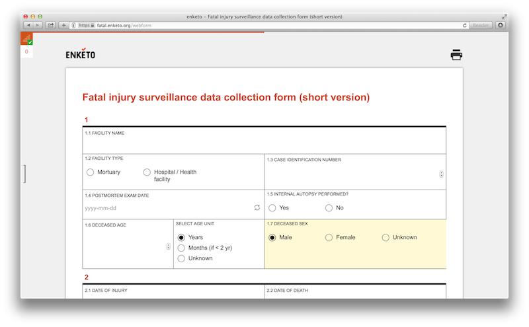The width and height of the screenshot is (529, 327).
Task: Adjust the case identification number stepper
Action: (441, 174)
